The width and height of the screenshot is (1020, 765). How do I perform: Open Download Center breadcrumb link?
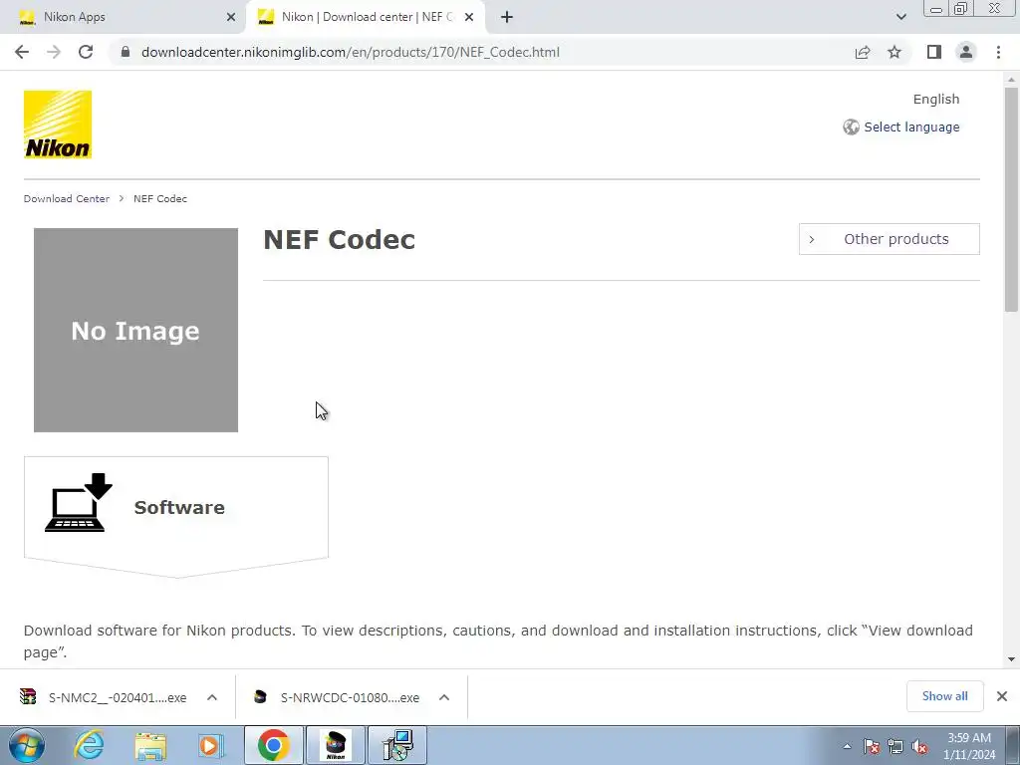[x=67, y=199]
